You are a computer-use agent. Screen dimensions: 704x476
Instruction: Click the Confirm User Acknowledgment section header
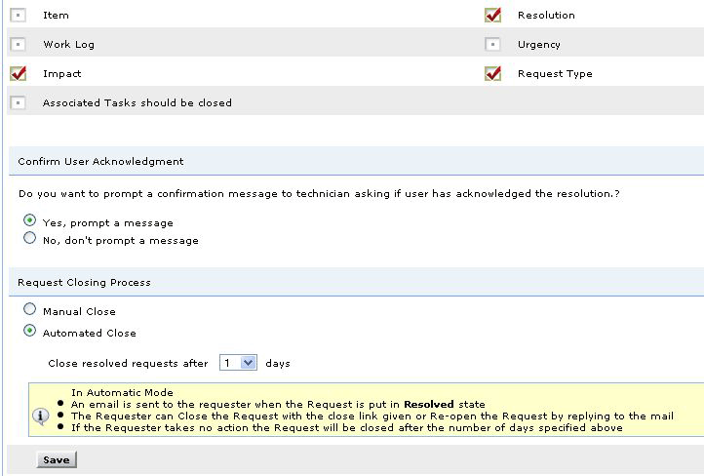(100, 161)
